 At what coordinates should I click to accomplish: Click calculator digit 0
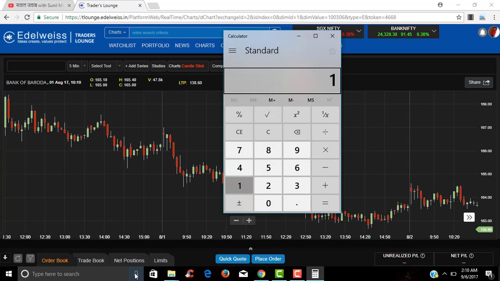click(268, 203)
